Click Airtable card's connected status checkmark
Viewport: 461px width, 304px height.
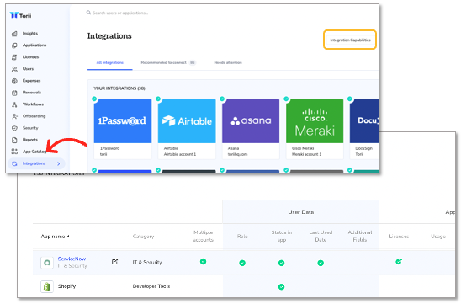click(158, 99)
